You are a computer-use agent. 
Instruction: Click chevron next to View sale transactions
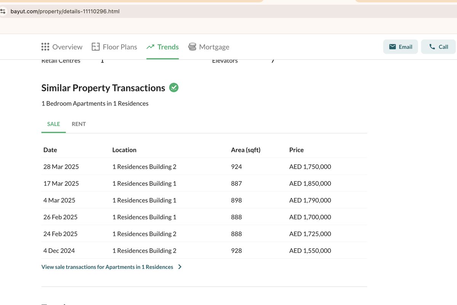point(180,267)
